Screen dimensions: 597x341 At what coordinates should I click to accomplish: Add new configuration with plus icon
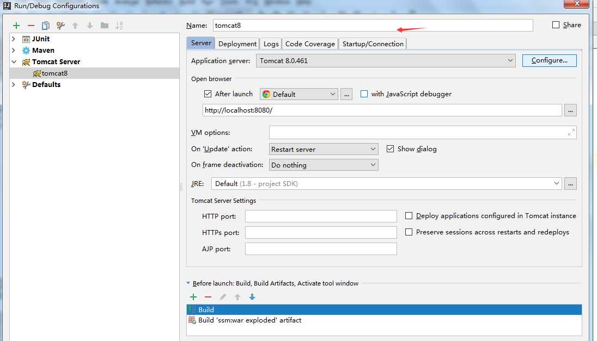pyautogui.click(x=16, y=26)
